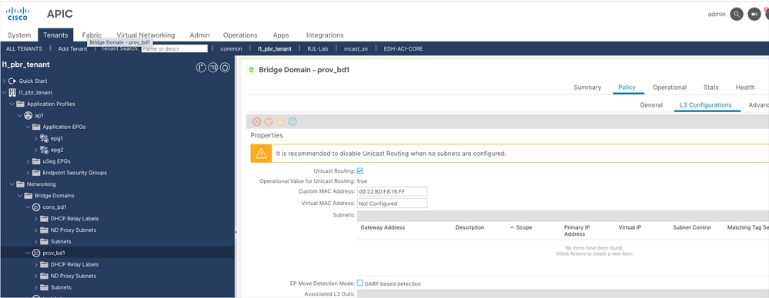Enable GARP based detection checkbox
Screen dimensions: 769x298
click(x=360, y=283)
